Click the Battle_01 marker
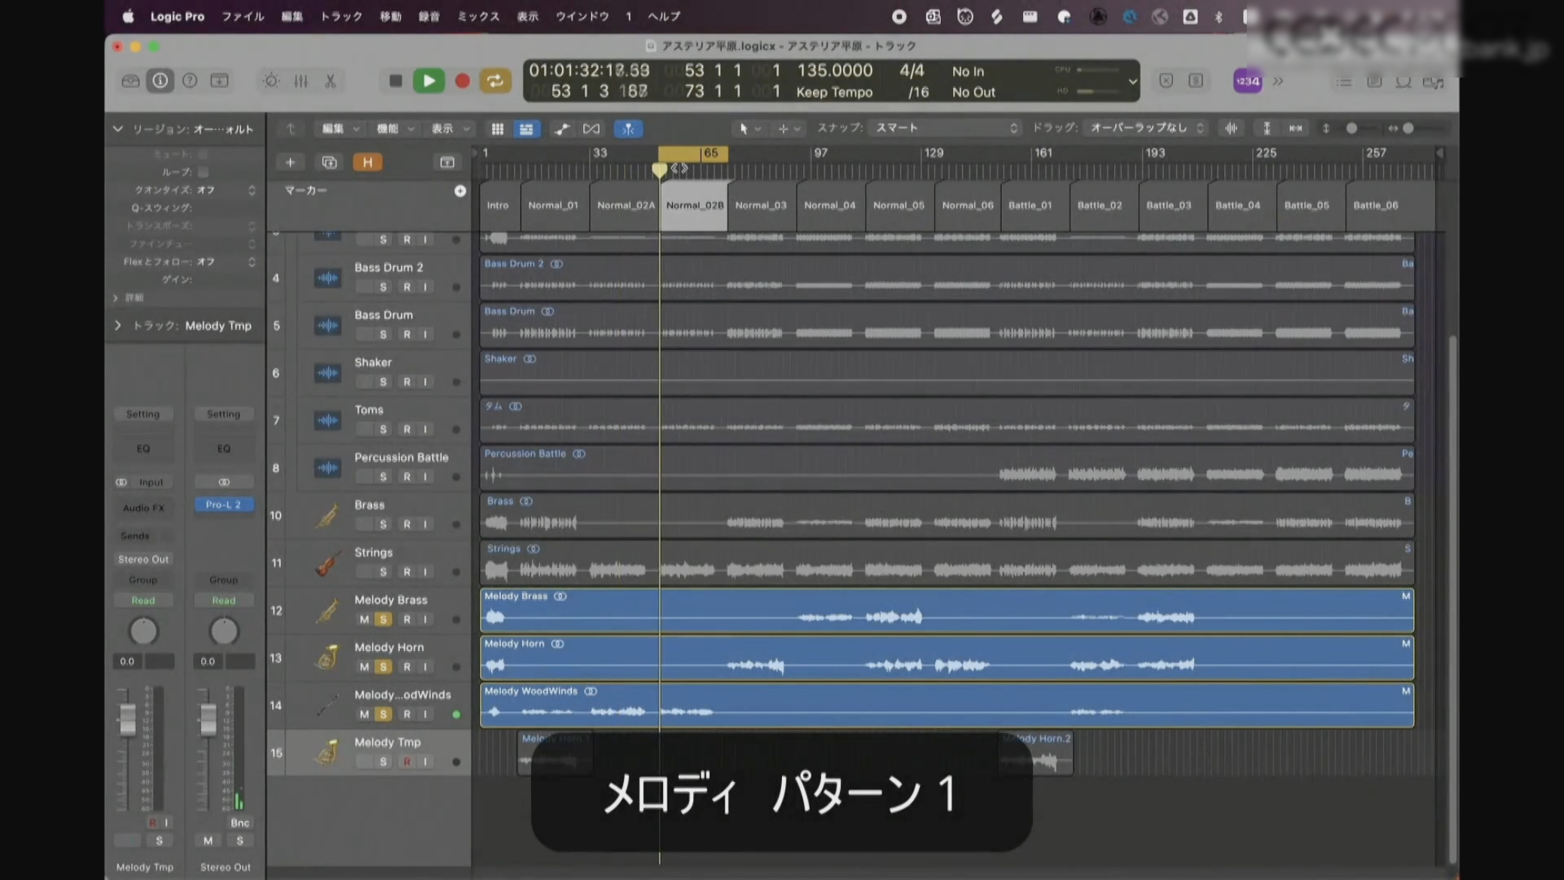 click(1030, 205)
